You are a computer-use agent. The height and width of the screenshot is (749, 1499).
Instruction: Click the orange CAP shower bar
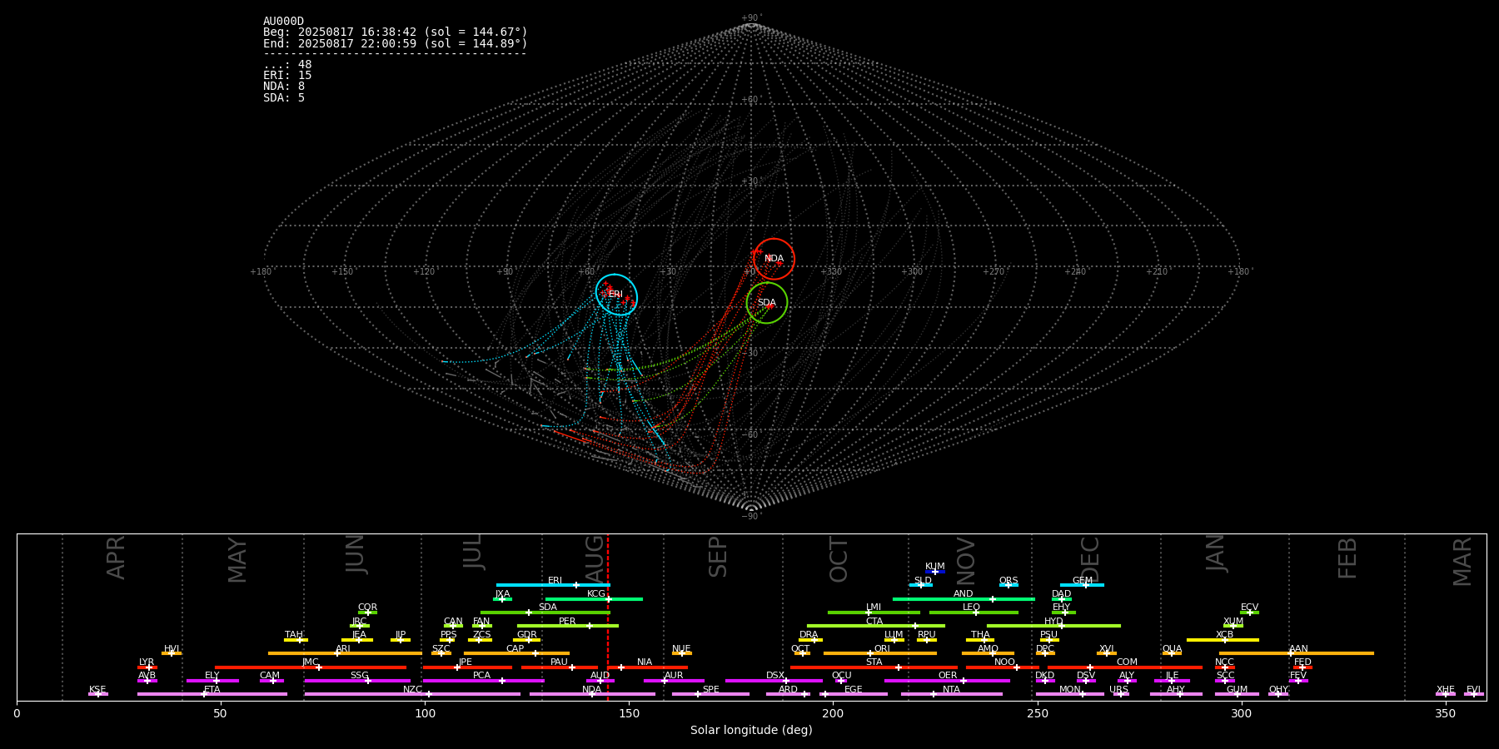click(516, 653)
